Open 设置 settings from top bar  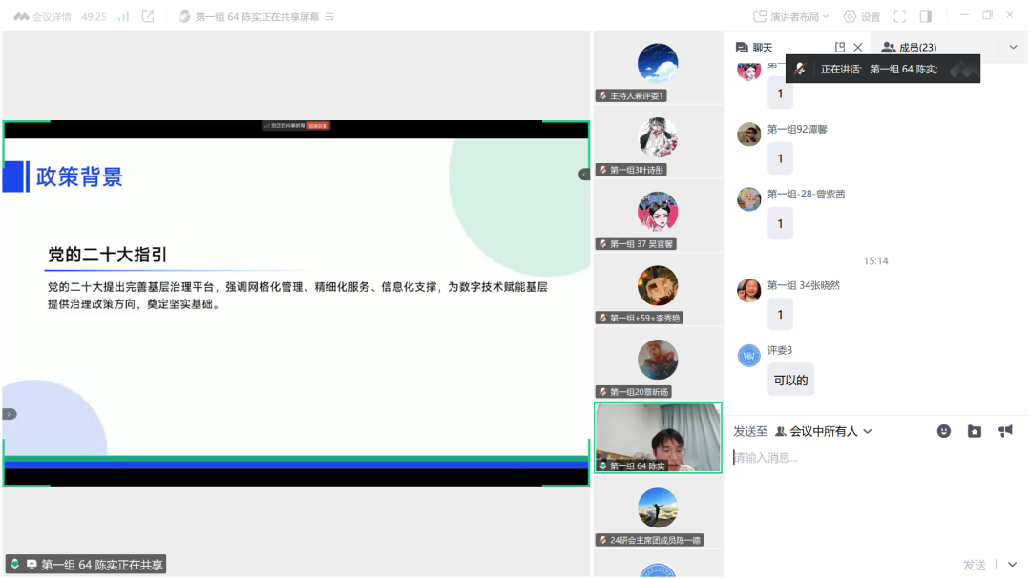tap(861, 17)
